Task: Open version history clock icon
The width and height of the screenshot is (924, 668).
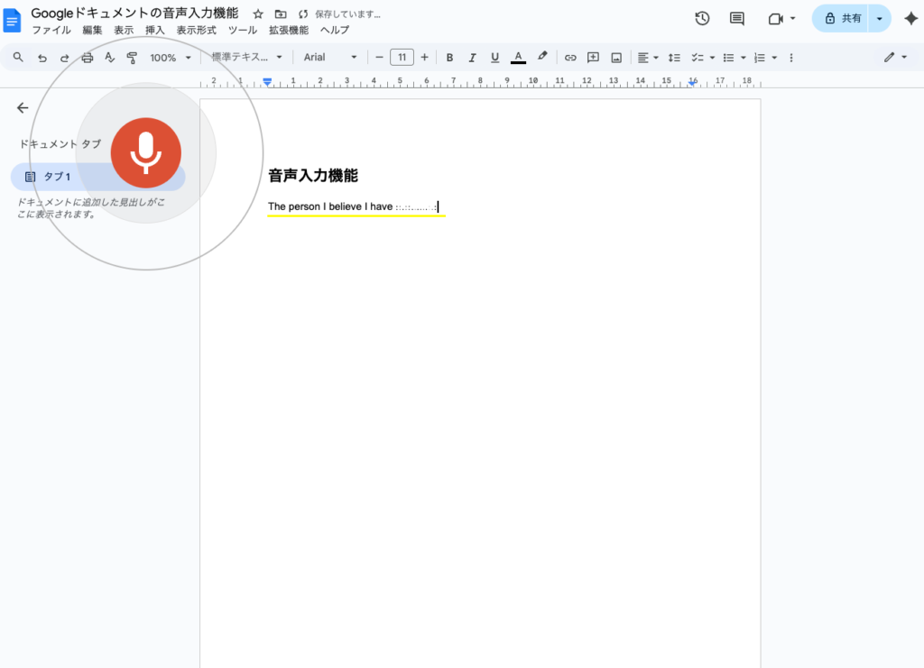Action: coord(702,19)
